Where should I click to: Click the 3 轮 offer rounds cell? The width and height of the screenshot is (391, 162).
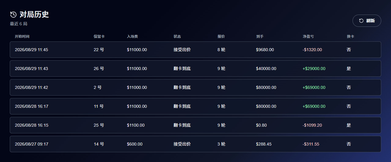(x=221, y=144)
